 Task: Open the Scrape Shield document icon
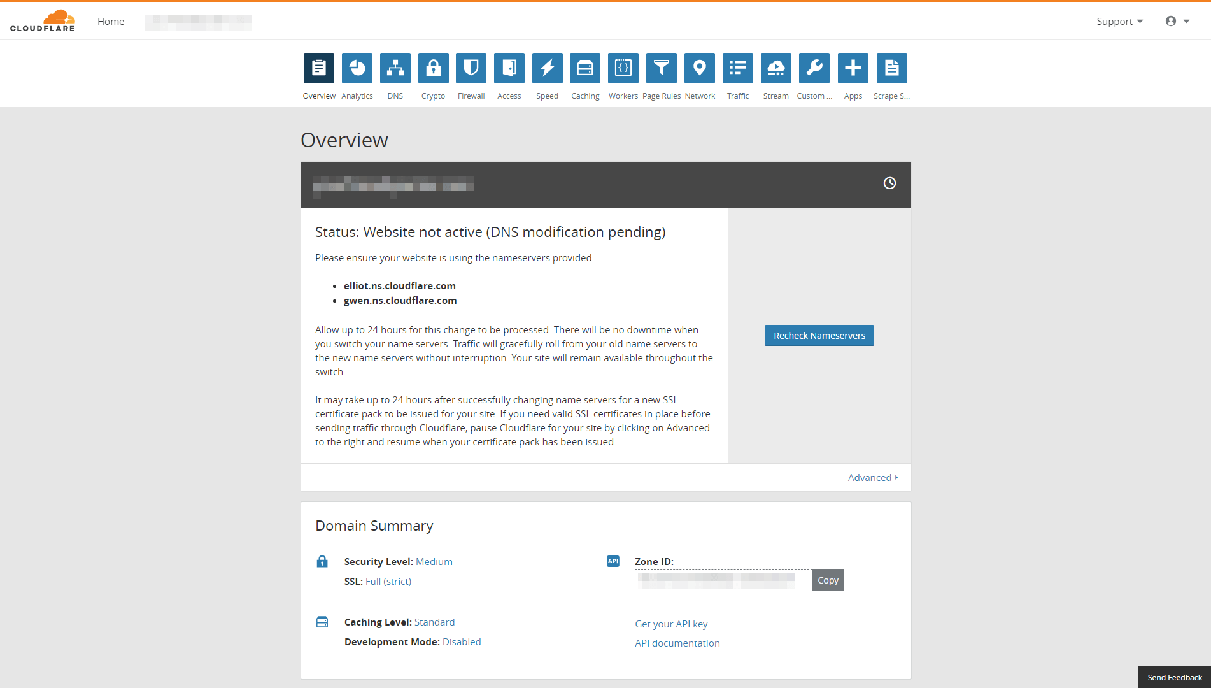(x=892, y=68)
